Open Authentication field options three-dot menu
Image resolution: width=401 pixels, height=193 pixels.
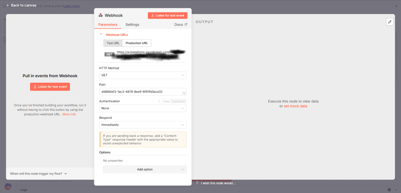coord(159,101)
